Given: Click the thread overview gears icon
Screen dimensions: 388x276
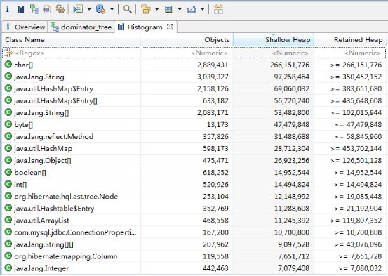Looking at the screenshot, I should (60, 9).
